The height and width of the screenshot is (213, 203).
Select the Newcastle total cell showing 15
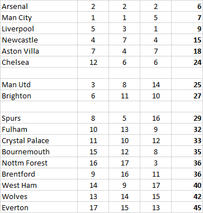(x=187, y=40)
